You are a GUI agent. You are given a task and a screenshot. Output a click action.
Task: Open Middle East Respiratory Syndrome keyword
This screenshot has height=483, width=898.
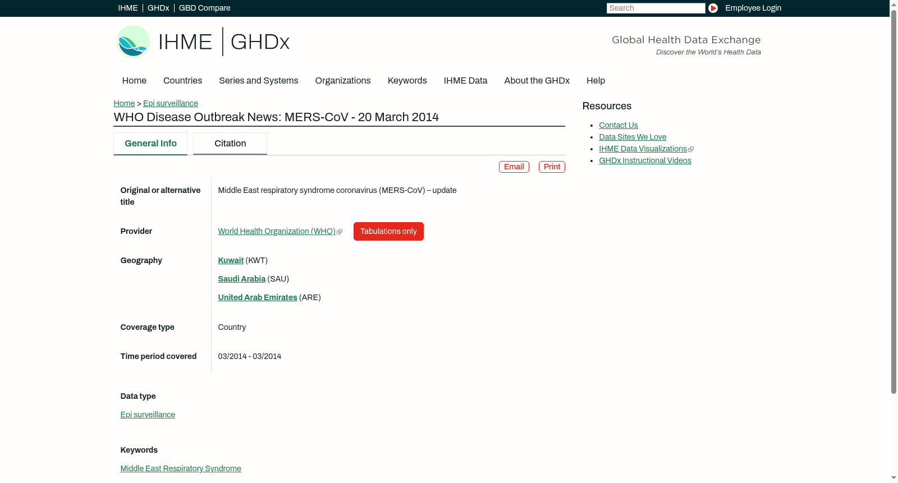(x=181, y=468)
